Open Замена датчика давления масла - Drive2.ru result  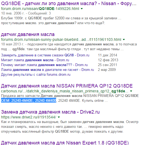[50, 112]
